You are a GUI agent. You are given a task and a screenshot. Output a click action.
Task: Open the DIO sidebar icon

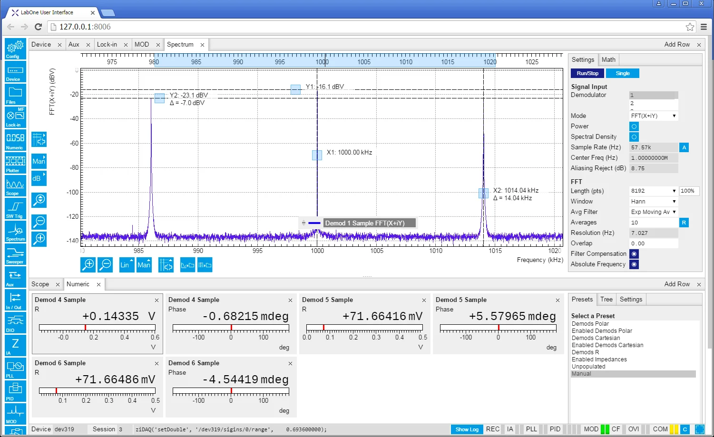coord(15,323)
